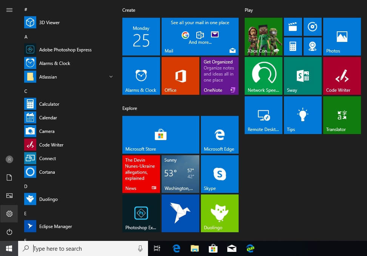Expand the Atlassian folder chevron
The height and width of the screenshot is (256, 367).
coord(111,77)
